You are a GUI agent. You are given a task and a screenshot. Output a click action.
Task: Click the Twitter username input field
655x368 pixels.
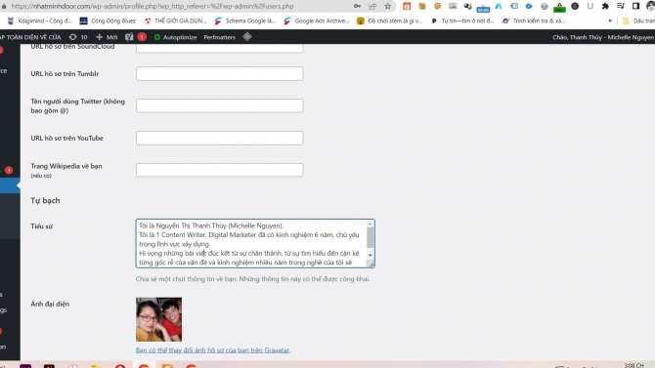[x=219, y=105]
